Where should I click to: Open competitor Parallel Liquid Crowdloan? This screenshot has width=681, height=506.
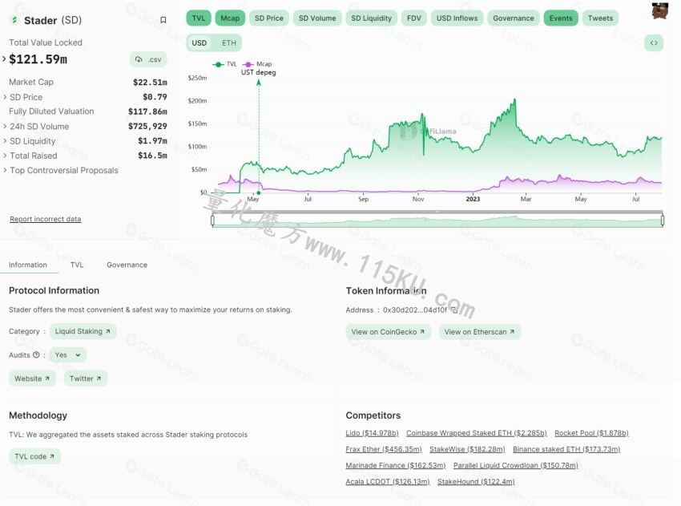pyautogui.click(x=516, y=465)
